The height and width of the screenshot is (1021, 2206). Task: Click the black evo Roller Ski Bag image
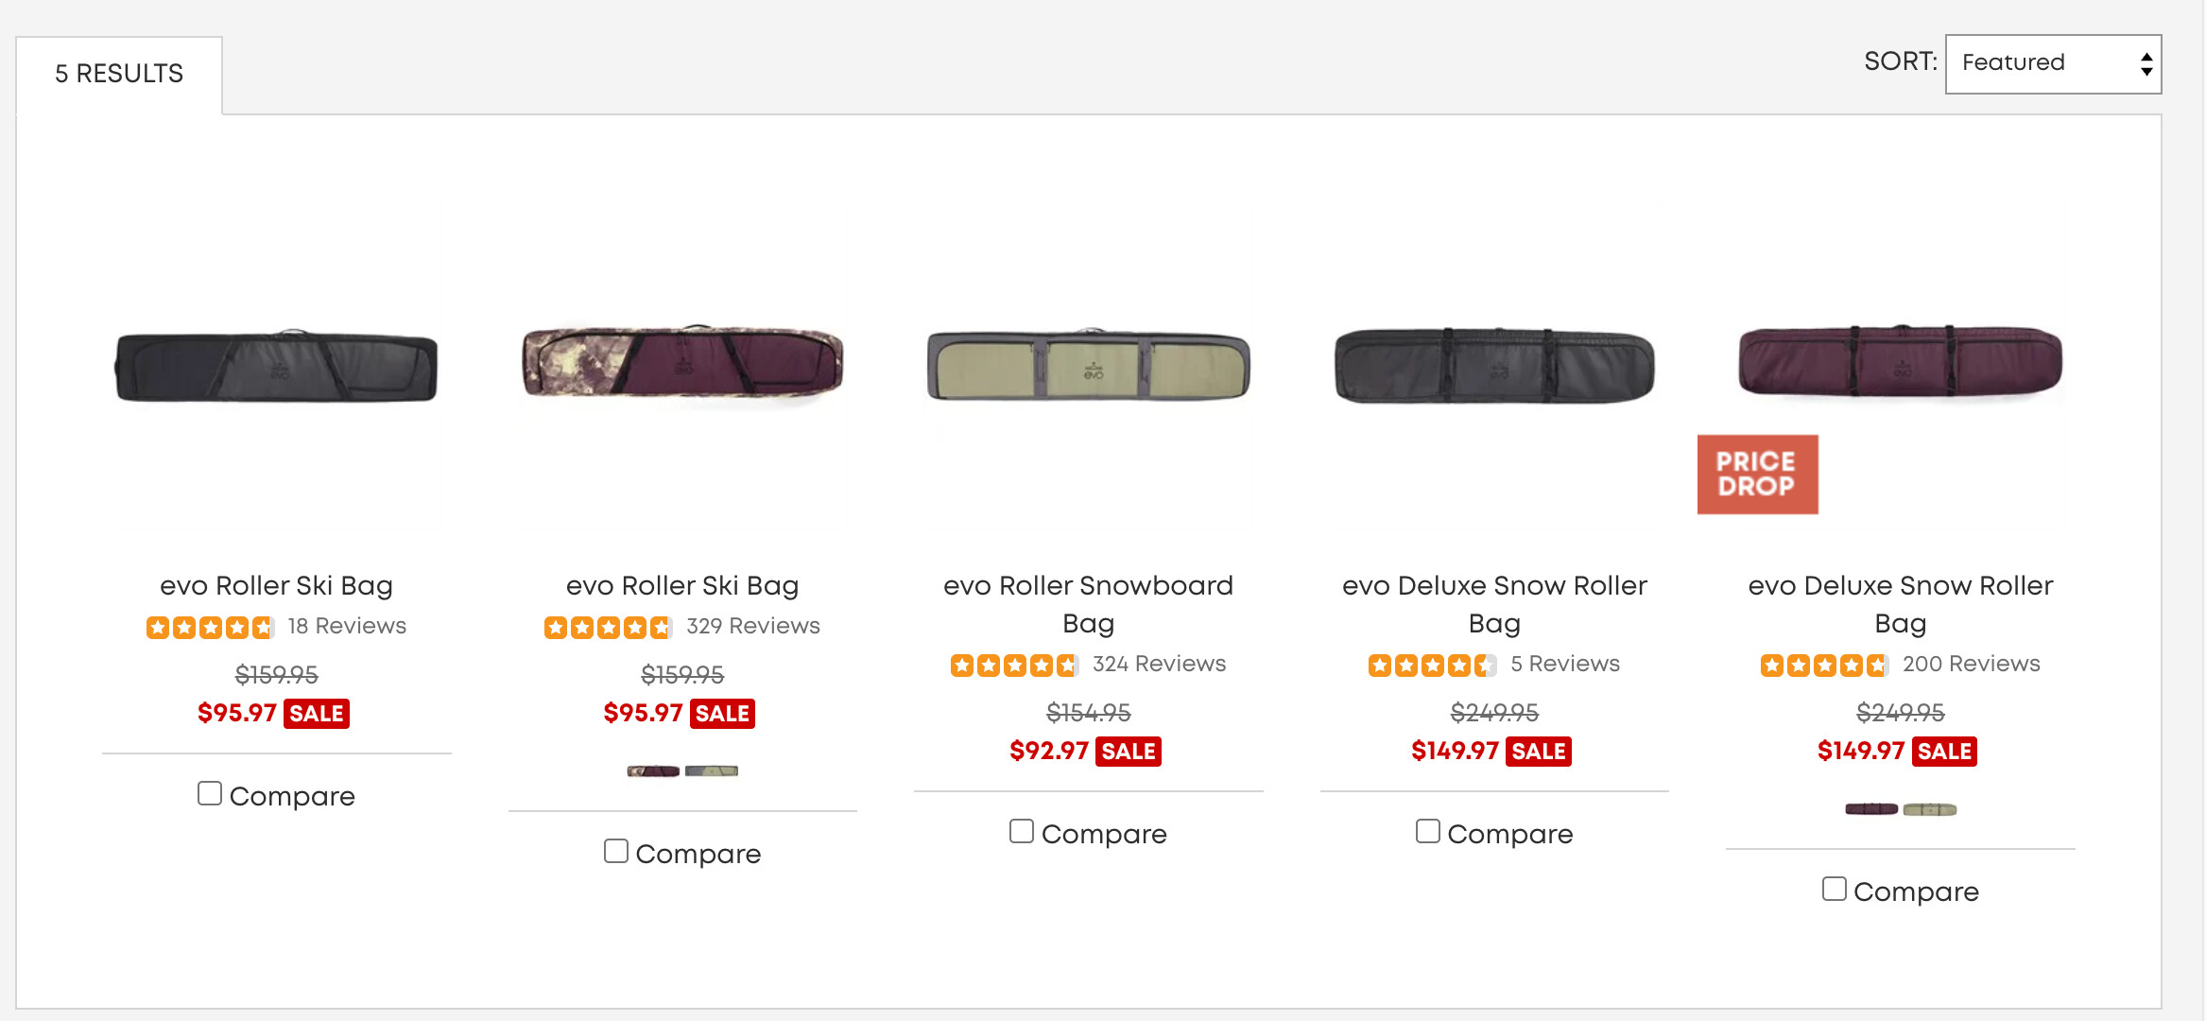[x=276, y=367]
